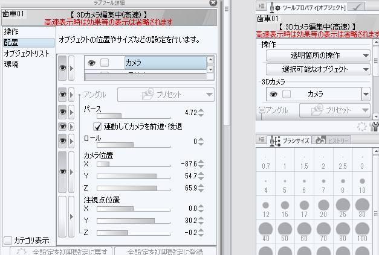379x255 pixels.
Task: Open the 透明箇所の操作 dropdown
Action: coord(317,55)
